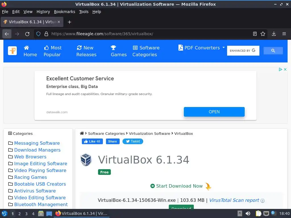Viewport: 291px width, 218px height.
Task: Open the Help menu
Action: 97,12
